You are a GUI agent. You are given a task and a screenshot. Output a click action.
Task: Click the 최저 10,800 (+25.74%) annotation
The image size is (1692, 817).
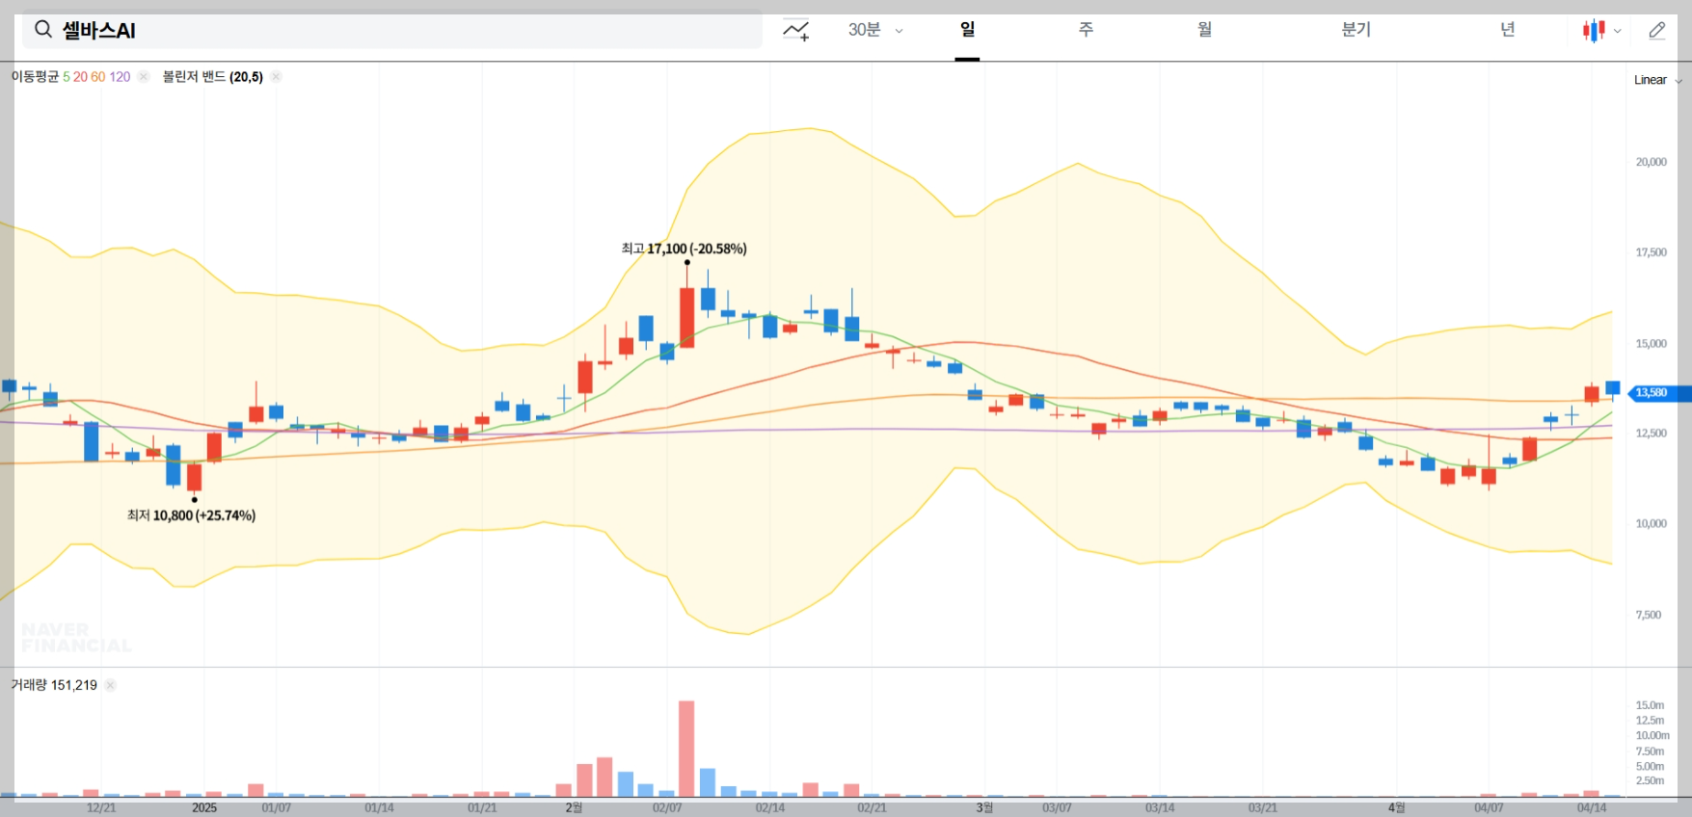191,515
